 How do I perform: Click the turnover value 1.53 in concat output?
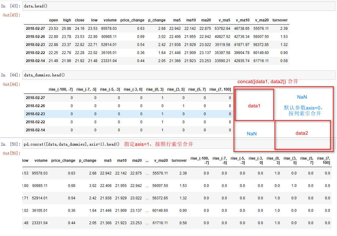coord(183,185)
